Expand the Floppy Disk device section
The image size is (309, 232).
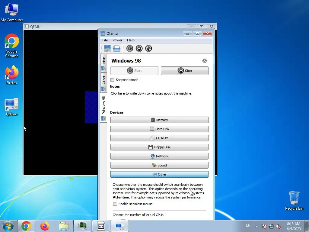click(x=159, y=147)
